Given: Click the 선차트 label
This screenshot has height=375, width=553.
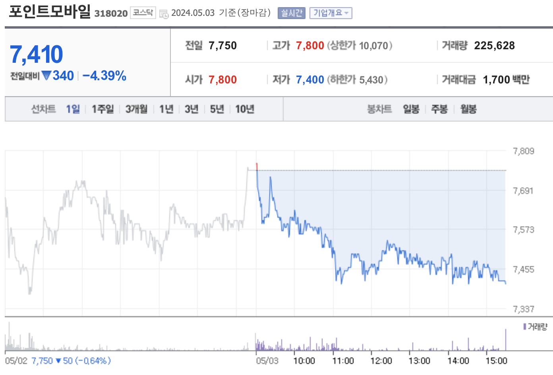Looking at the screenshot, I should click(x=44, y=109).
